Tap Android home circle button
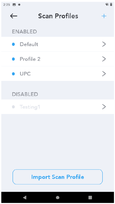 58,197
